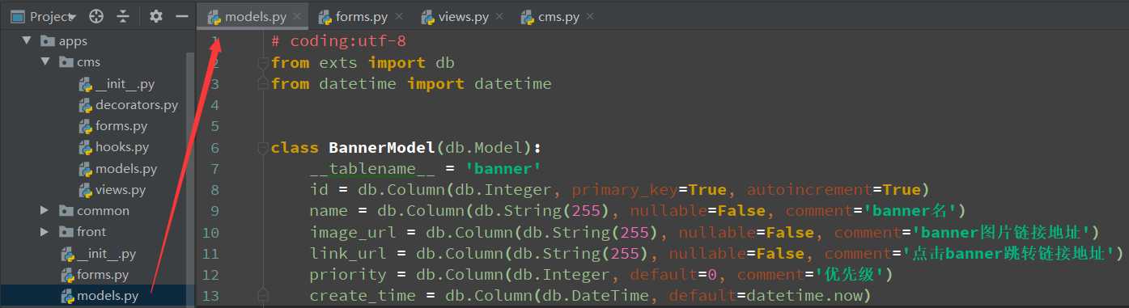Image resolution: width=1129 pixels, height=308 pixels.
Task: Click the collapse all icon in Project toolbar
Action: point(122,16)
